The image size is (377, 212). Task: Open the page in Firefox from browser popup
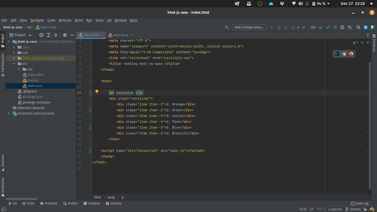click(x=351, y=54)
